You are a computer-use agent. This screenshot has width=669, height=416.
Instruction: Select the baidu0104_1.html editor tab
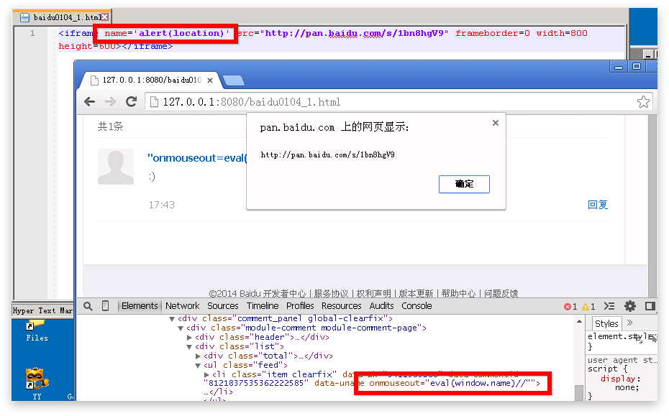(x=63, y=17)
